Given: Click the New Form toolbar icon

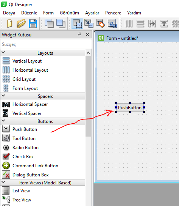Looking at the screenshot, I should [x=9, y=24].
